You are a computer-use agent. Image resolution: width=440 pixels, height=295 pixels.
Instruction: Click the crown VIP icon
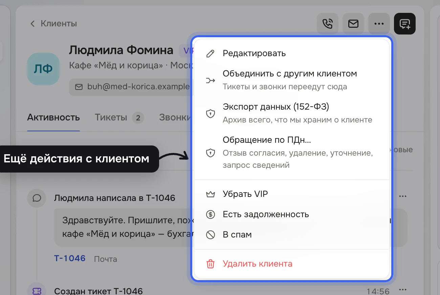tap(211, 194)
